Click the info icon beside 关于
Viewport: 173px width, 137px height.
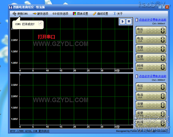click(114, 13)
